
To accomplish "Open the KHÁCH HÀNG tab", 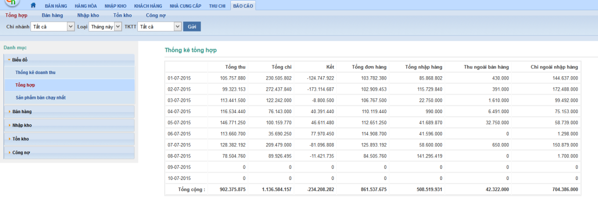I will point(148,6).
